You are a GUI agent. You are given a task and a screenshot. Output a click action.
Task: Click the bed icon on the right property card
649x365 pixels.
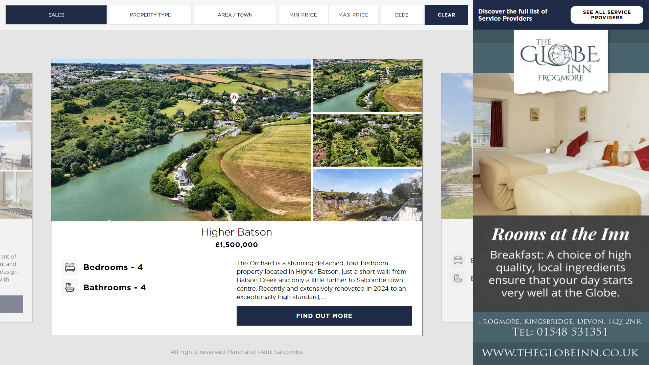coord(458,260)
